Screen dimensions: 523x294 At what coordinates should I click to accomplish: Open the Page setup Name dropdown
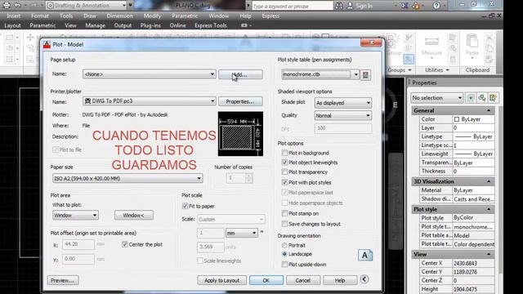pyautogui.click(x=149, y=74)
